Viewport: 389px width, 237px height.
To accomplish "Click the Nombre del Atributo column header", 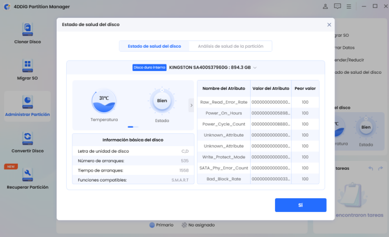I will [x=223, y=89].
